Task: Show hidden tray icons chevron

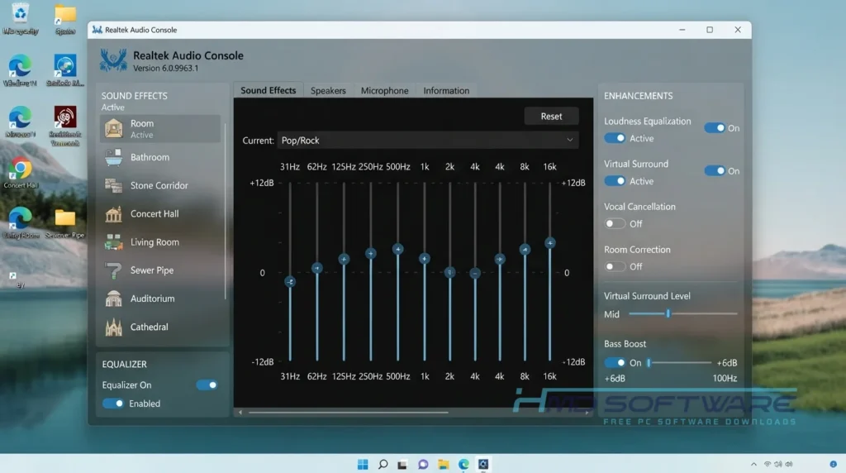Action: [x=753, y=465]
